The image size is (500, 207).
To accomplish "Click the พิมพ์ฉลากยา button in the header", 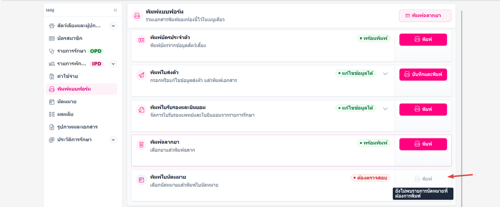I will 425,16.
